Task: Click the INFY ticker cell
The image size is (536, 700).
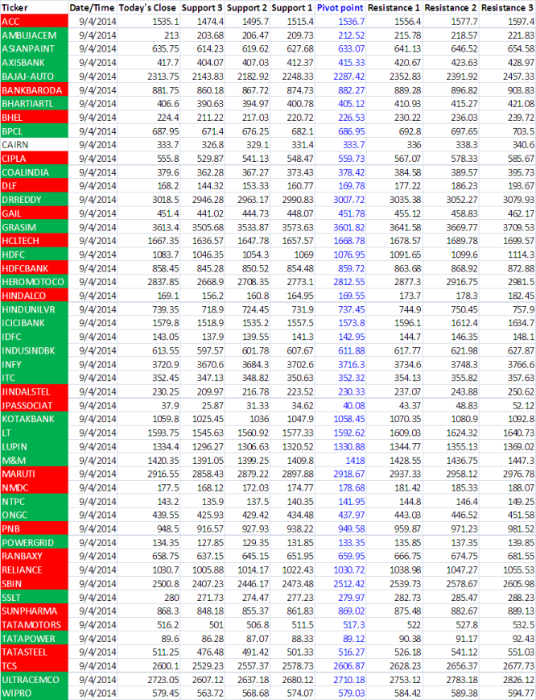Action: click(x=35, y=364)
